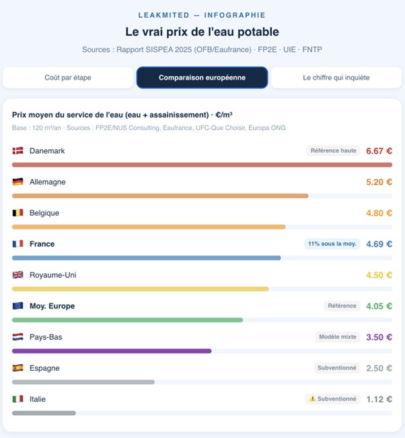Click the Pays-Bas purple price bar
Screen dimensions: 405x438
[x=112, y=351]
